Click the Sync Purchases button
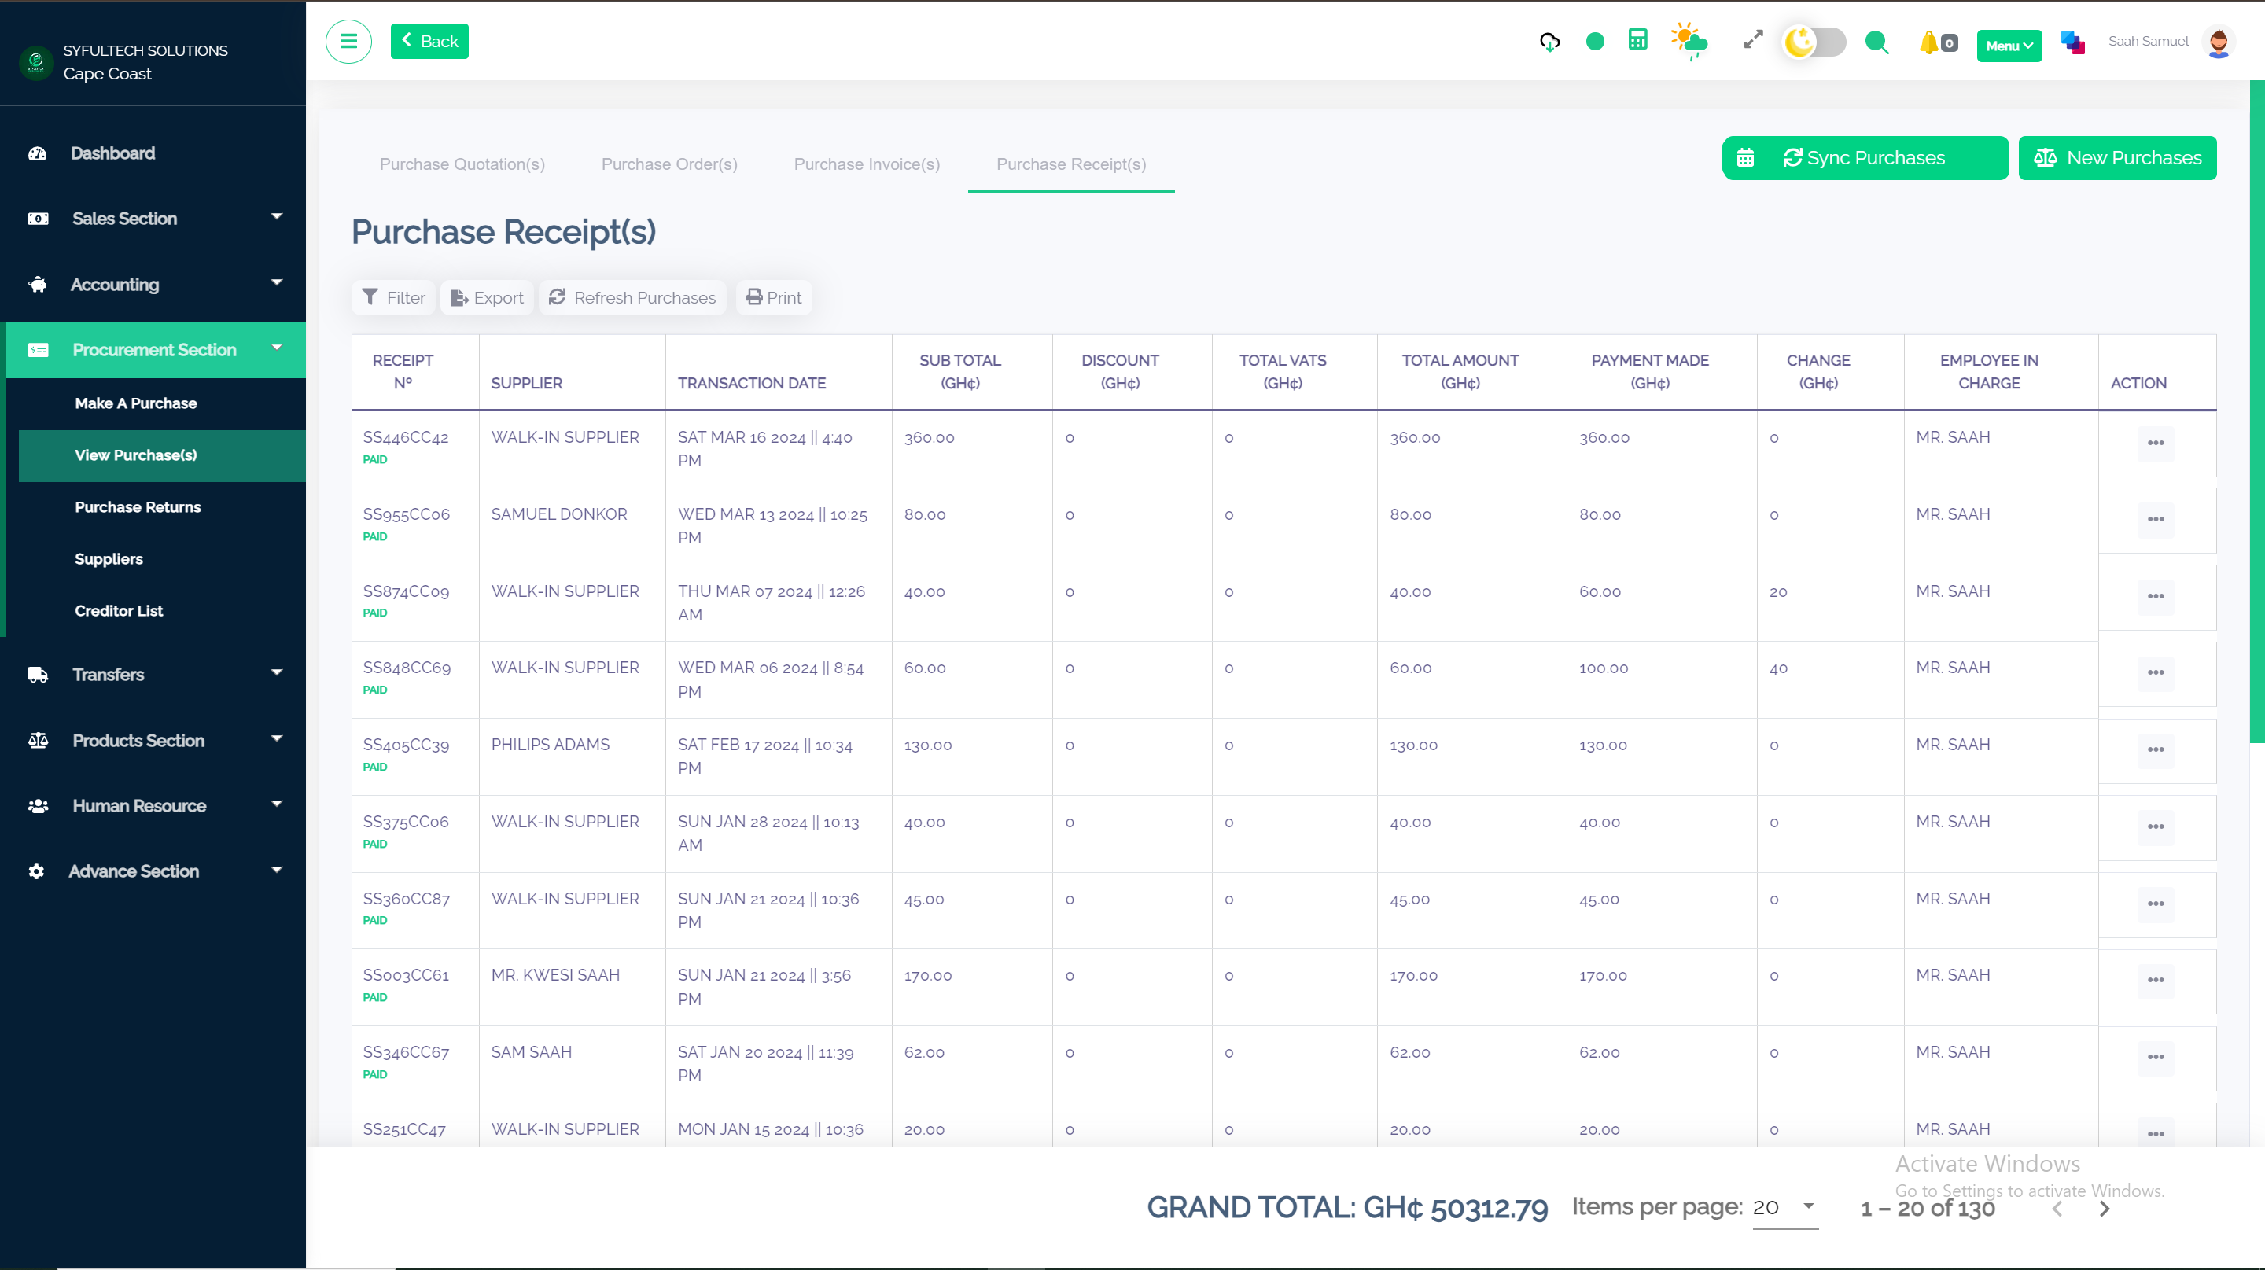 click(1865, 158)
